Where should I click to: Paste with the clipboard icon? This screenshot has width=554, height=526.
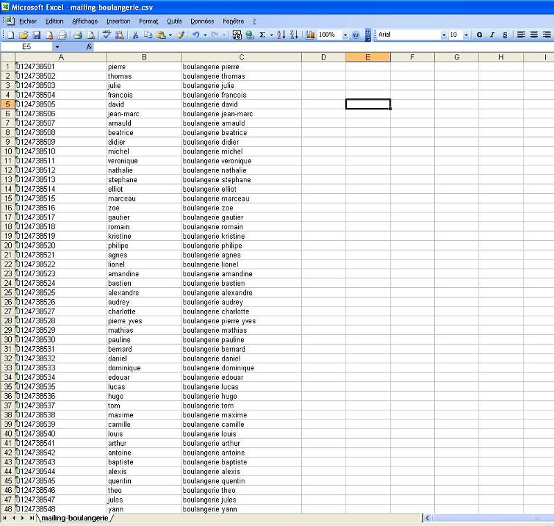(161, 35)
